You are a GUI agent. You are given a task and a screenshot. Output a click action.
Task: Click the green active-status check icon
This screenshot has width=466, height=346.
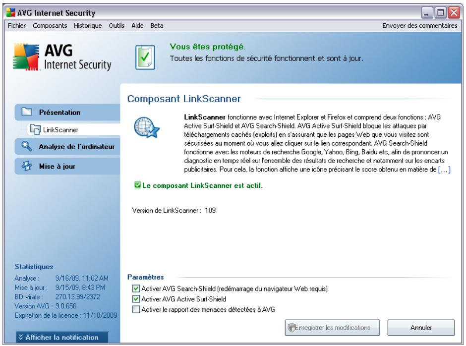(137, 185)
